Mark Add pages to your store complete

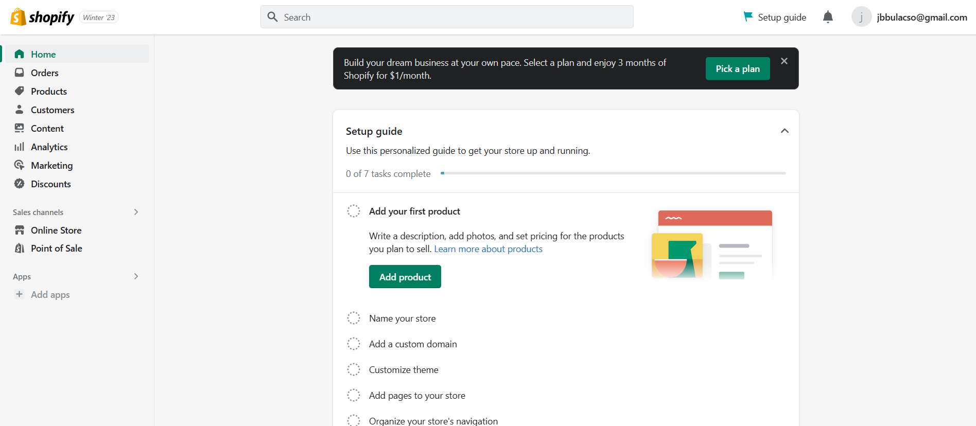pyautogui.click(x=354, y=395)
